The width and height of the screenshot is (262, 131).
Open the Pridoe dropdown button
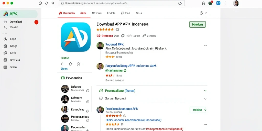tap(198, 110)
